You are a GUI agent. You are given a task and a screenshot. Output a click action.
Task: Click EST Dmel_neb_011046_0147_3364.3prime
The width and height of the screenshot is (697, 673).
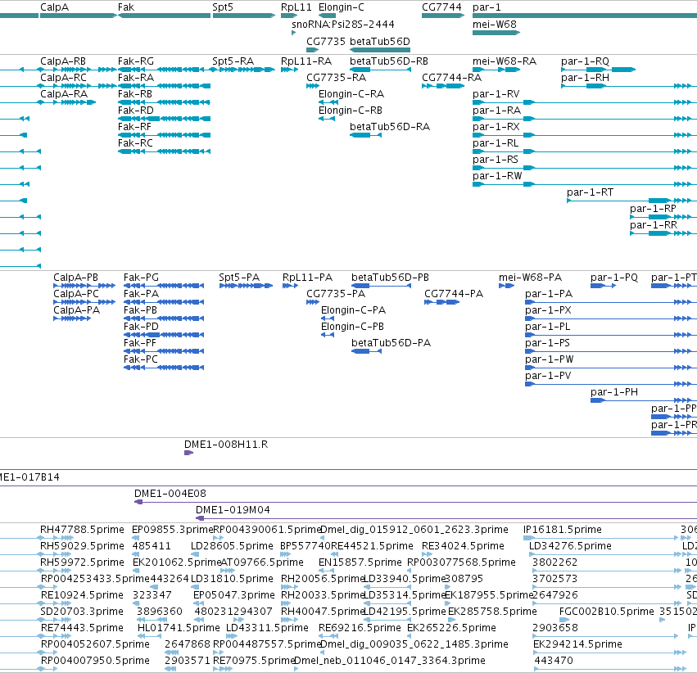390,661
